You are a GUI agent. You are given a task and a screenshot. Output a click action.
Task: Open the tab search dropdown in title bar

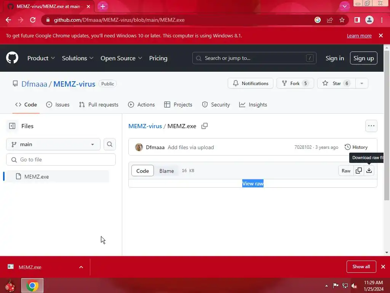[344, 6]
